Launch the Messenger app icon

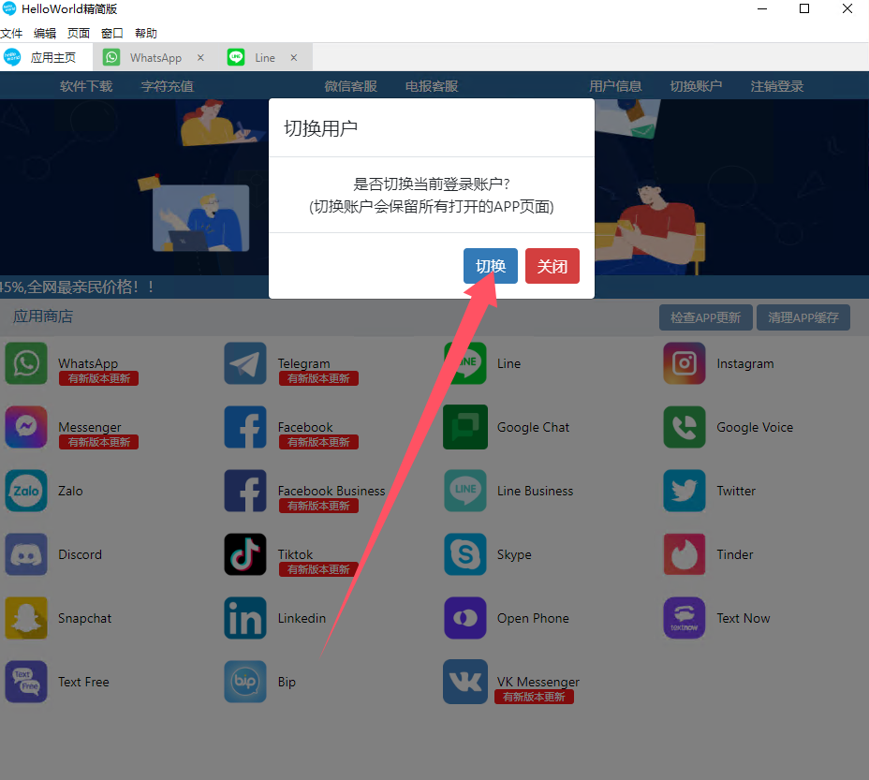tap(26, 427)
